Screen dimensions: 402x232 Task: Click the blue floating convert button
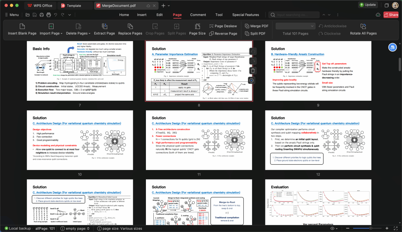[392, 47]
